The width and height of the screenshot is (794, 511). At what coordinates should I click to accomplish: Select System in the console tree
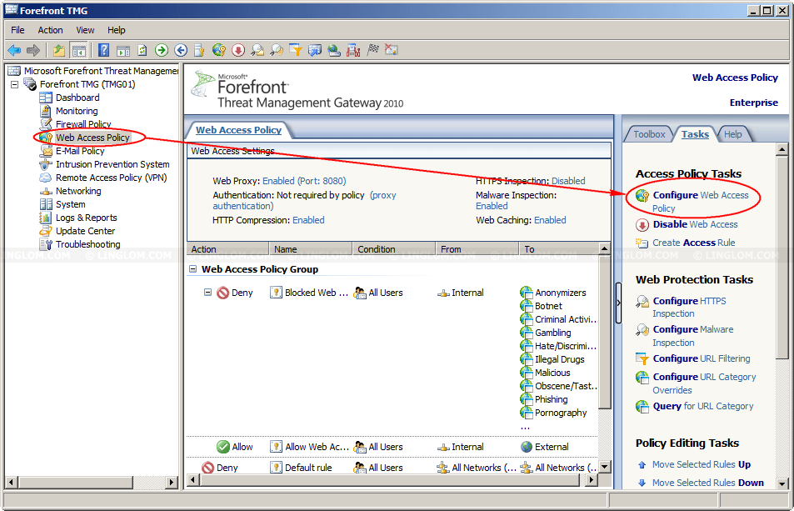(x=70, y=204)
